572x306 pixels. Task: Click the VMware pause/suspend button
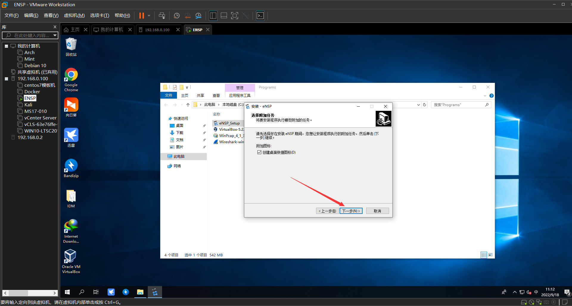(x=142, y=15)
